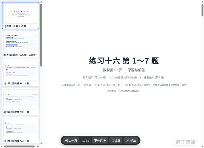
Task: Click the paragraph starting 本课练的本领
Action: click(x=124, y=88)
